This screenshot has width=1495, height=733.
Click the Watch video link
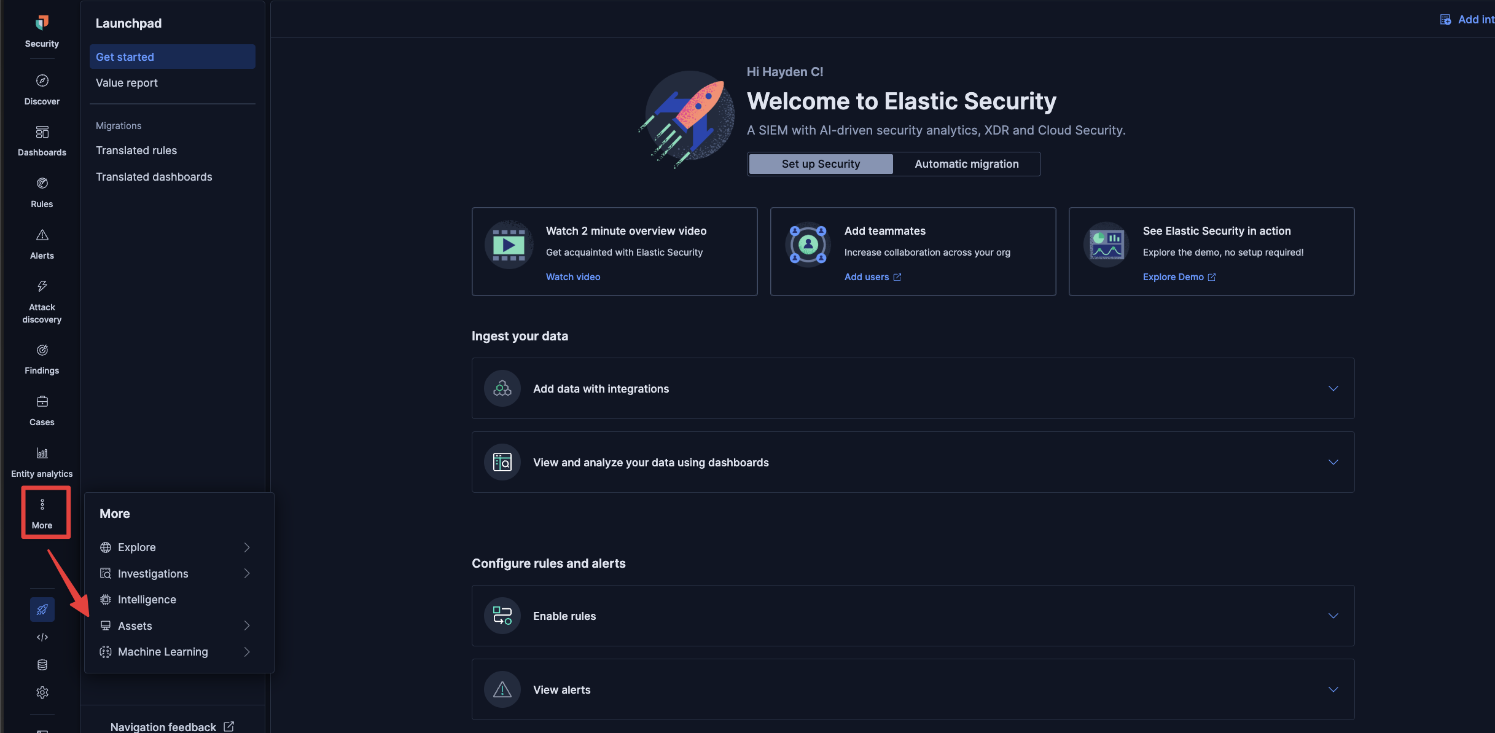click(x=572, y=277)
